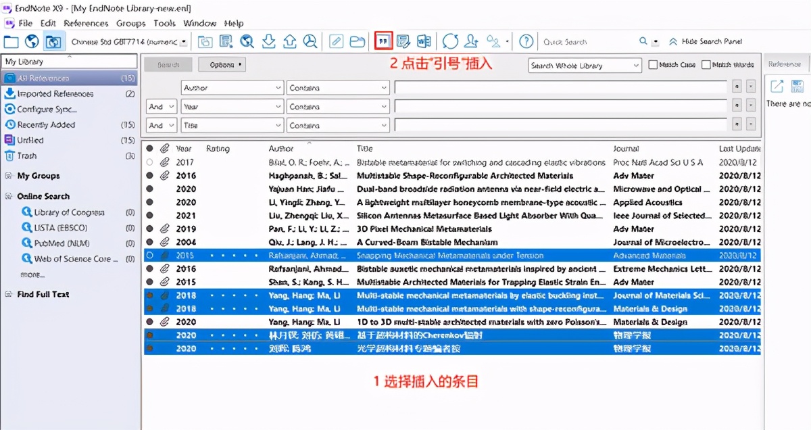Open the Edit menu

click(x=48, y=23)
